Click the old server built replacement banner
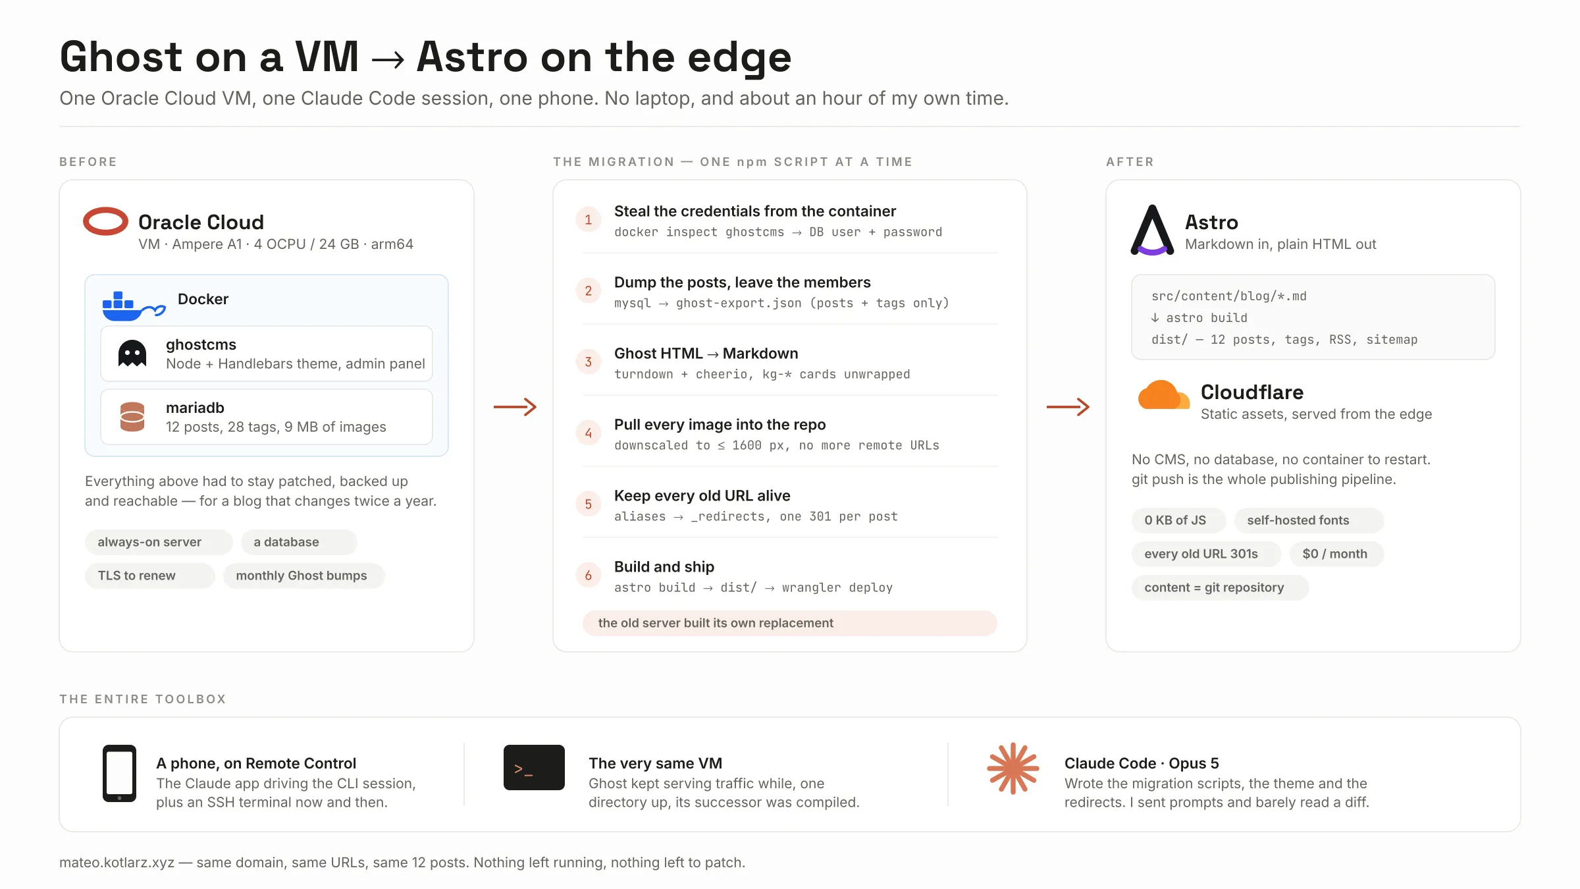The width and height of the screenshot is (1580, 889). (789, 623)
